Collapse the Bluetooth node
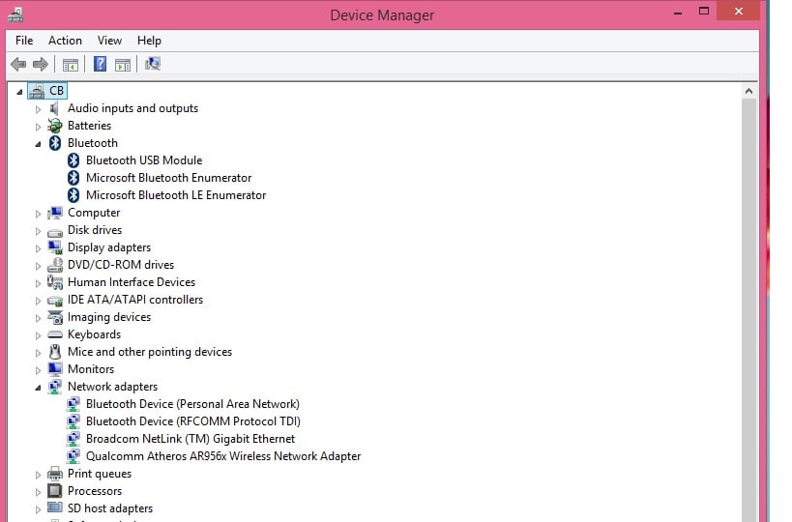 pos(38,144)
